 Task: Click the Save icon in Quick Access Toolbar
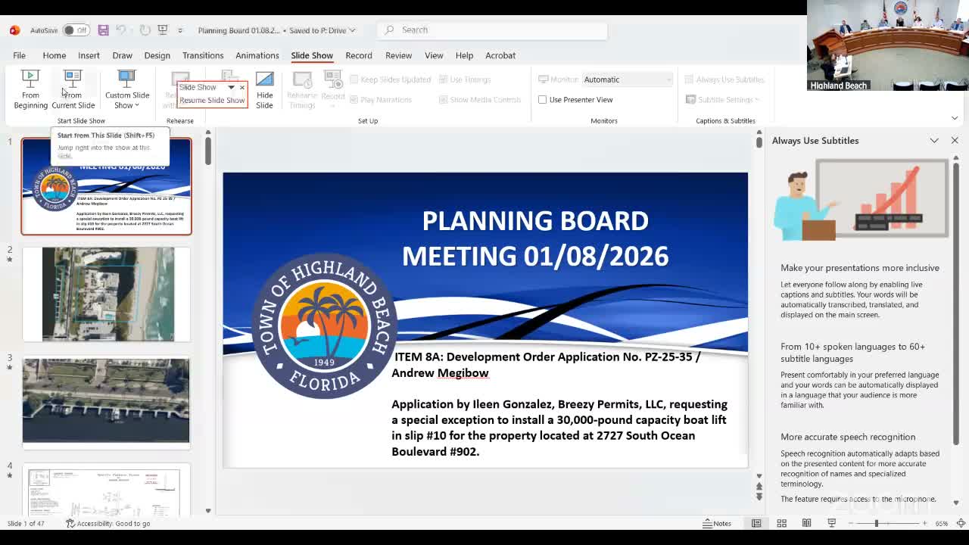click(103, 30)
